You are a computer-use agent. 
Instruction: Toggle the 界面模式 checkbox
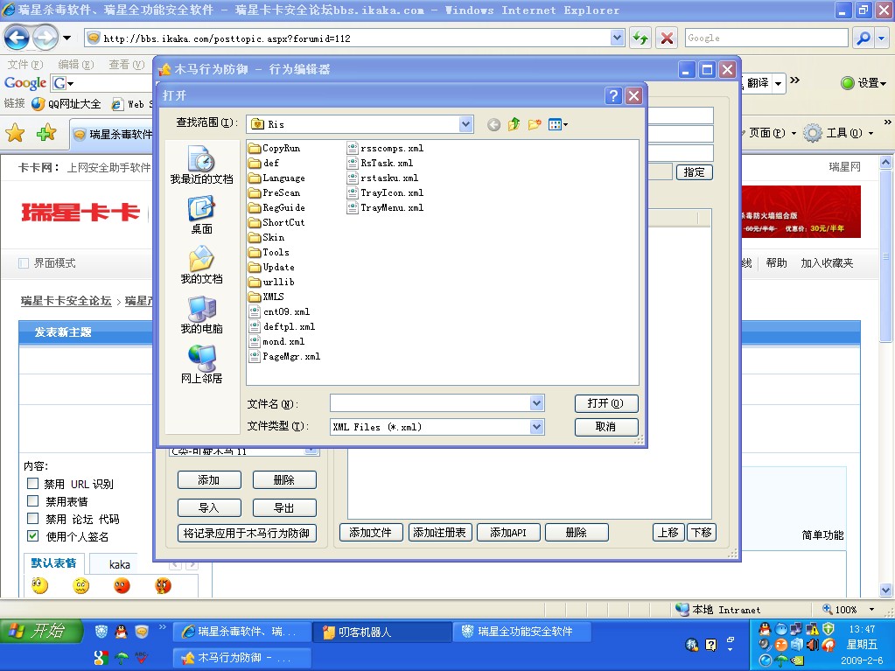click(24, 263)
